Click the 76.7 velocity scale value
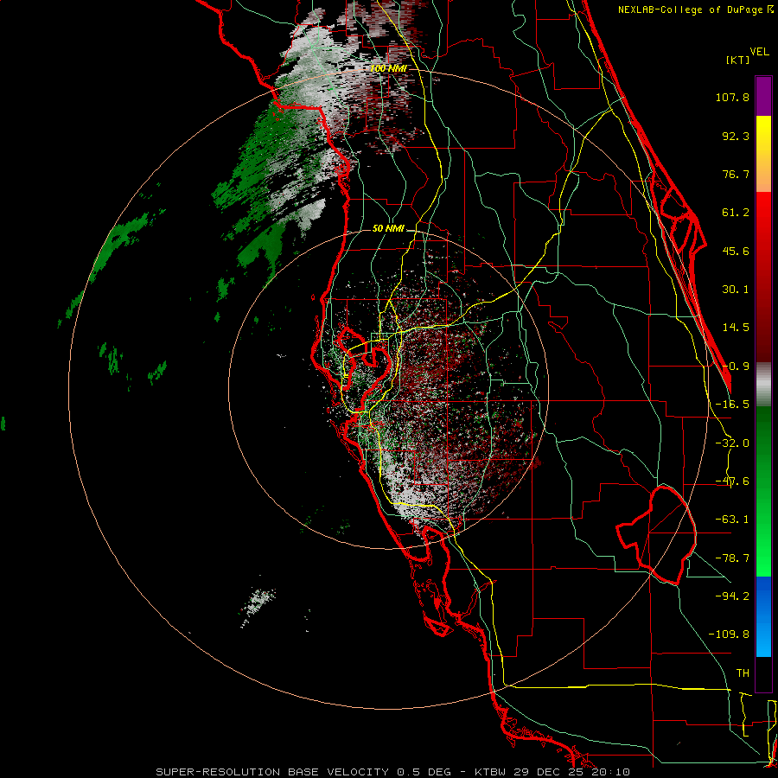The image size is (778, 778). [x=736, y=174]
